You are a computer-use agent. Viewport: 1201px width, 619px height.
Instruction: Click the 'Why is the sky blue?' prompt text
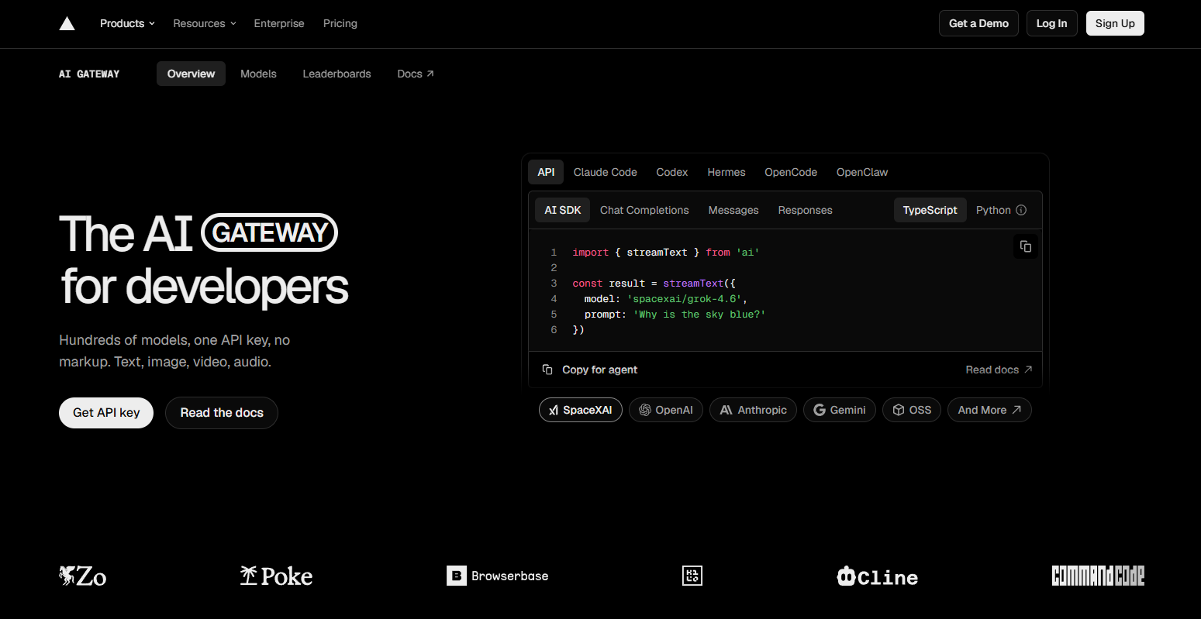pyautogui.click(x=699, y=314)
